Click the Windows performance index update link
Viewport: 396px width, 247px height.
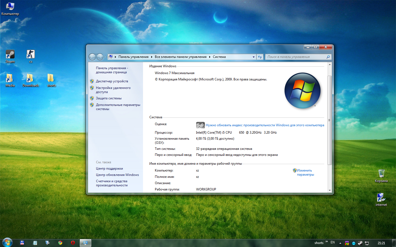coord(265,125)
